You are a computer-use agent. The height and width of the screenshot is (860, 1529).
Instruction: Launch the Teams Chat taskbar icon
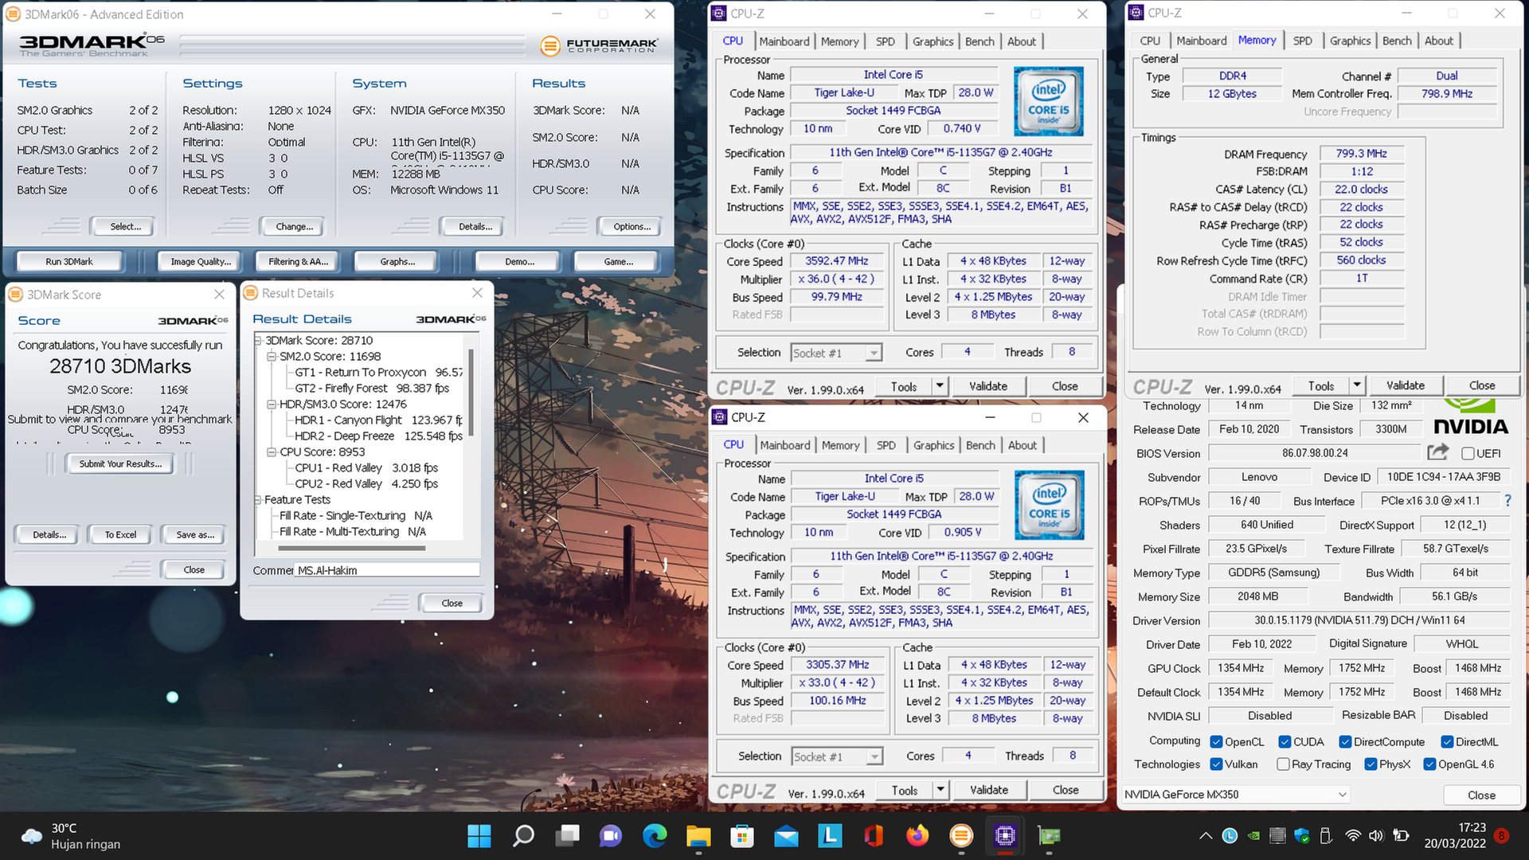click(611, 835)
